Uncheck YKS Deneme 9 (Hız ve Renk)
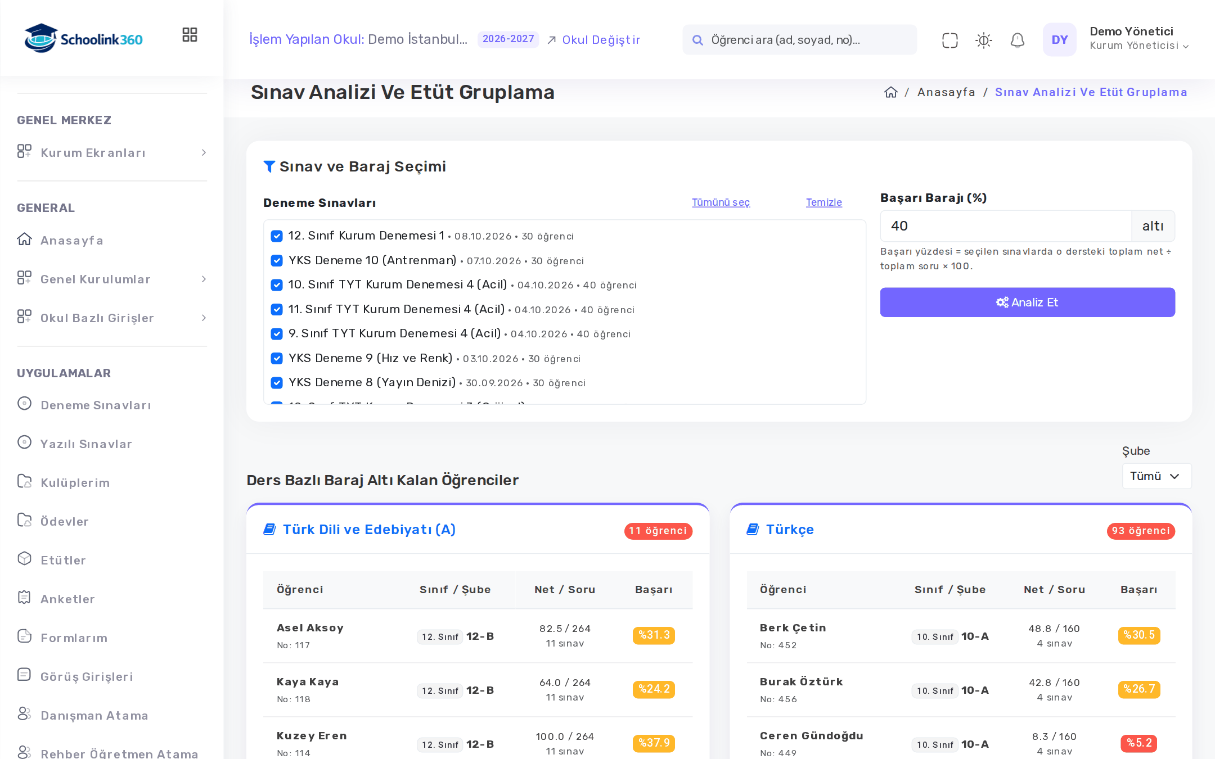 (x=276, y=358)
